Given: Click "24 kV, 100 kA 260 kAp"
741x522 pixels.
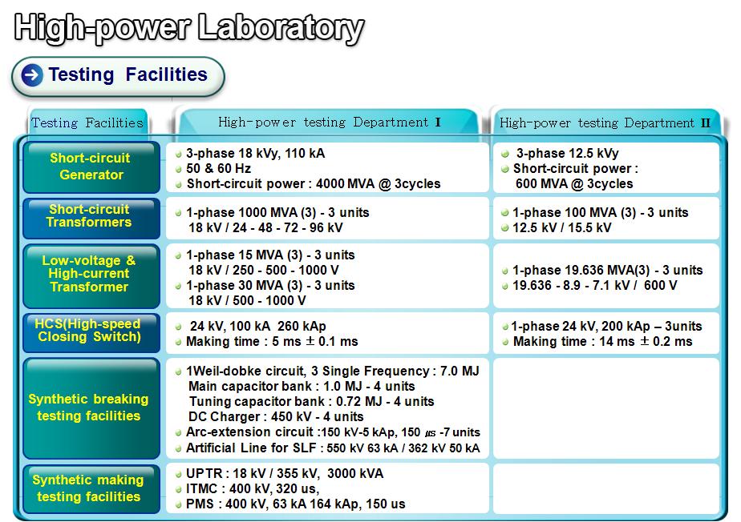Looking at the screenshot, I should point(258,326).
